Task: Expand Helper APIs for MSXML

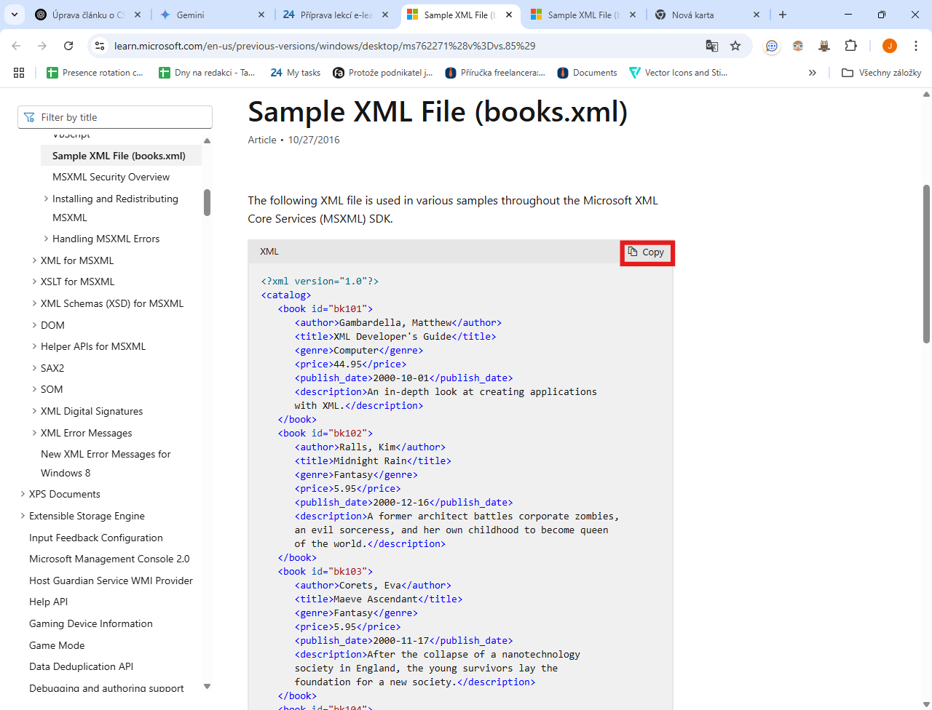Action: [x=34, y=346]
